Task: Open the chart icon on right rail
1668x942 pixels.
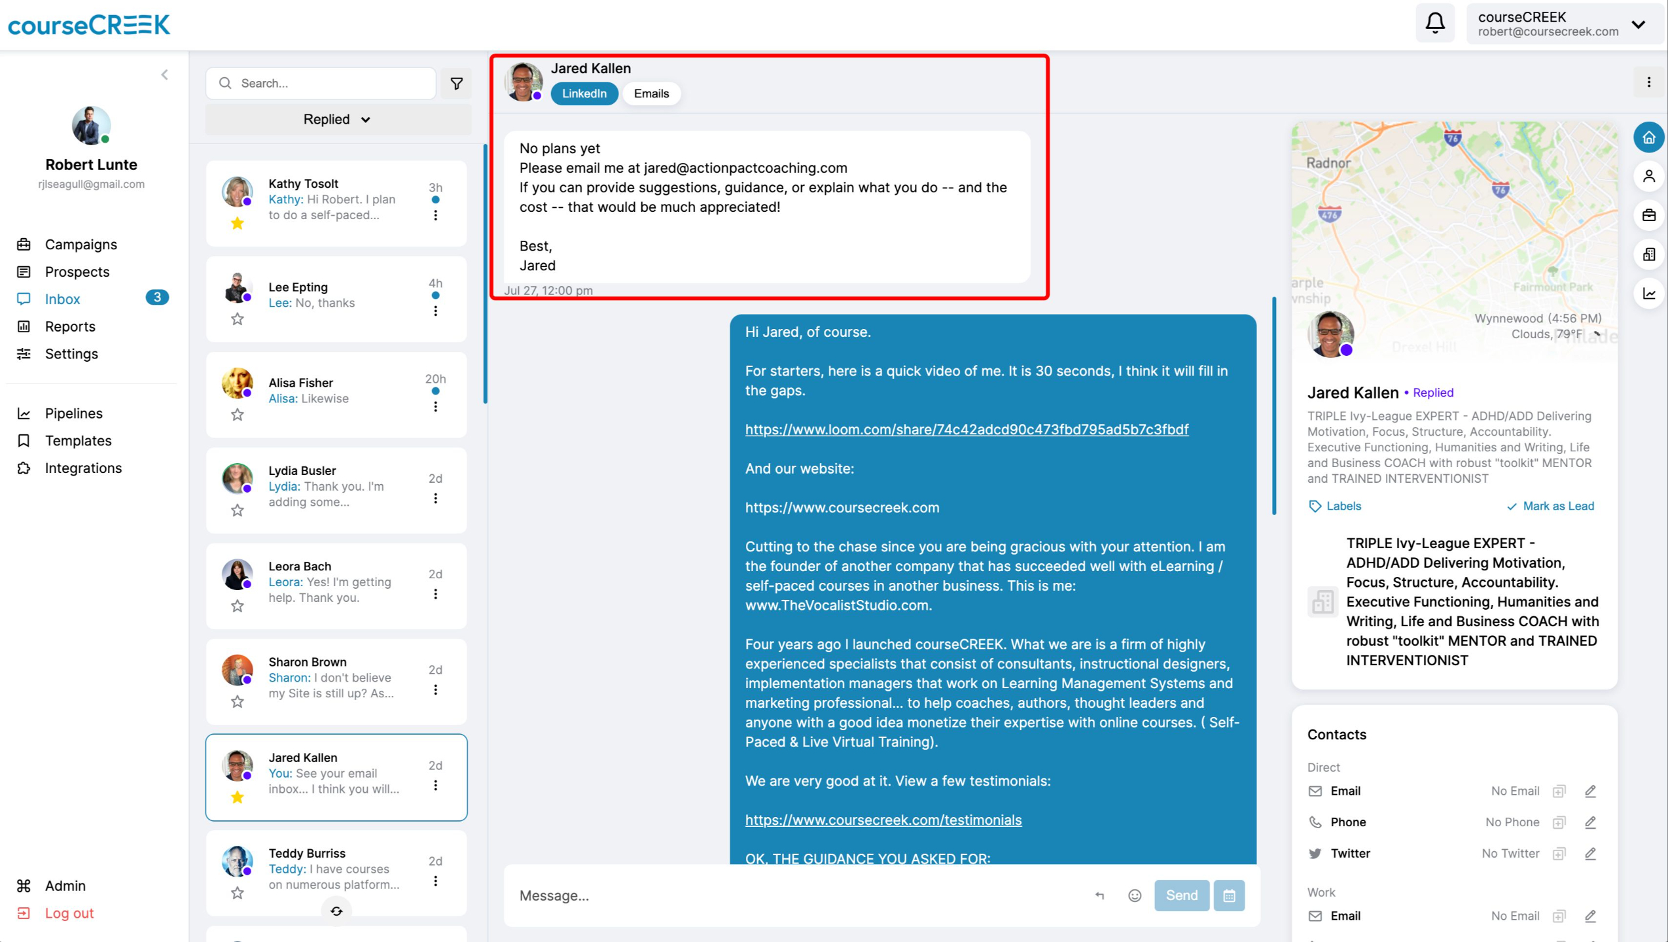Action: pyautogui.click(x=1648, y=293)
